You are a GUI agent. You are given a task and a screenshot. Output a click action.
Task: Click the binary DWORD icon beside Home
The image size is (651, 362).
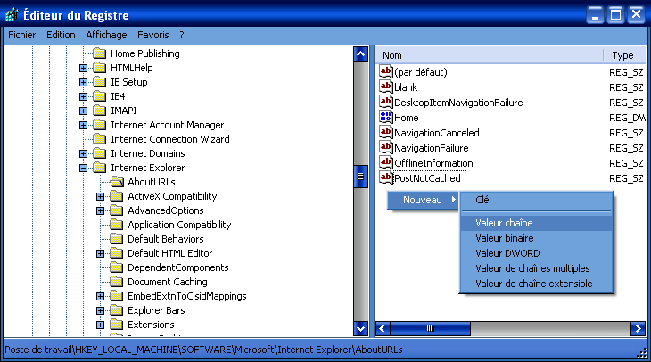point(386,117)
